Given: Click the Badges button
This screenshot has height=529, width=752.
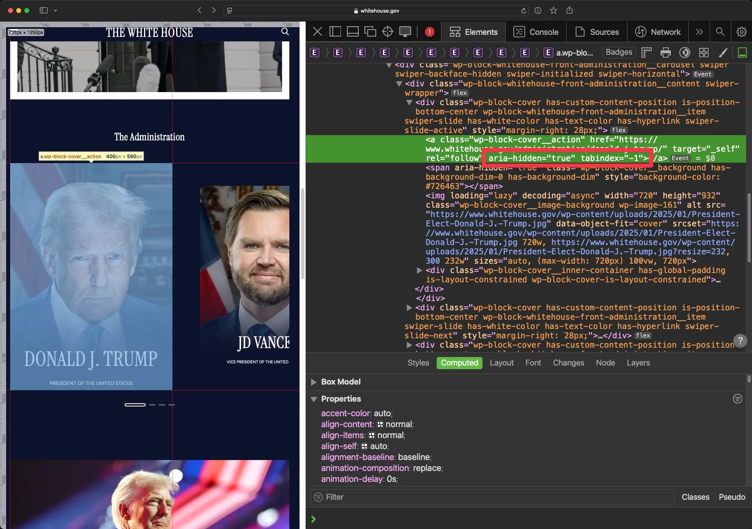Looking at the screenshot, I should click(619, 52).
